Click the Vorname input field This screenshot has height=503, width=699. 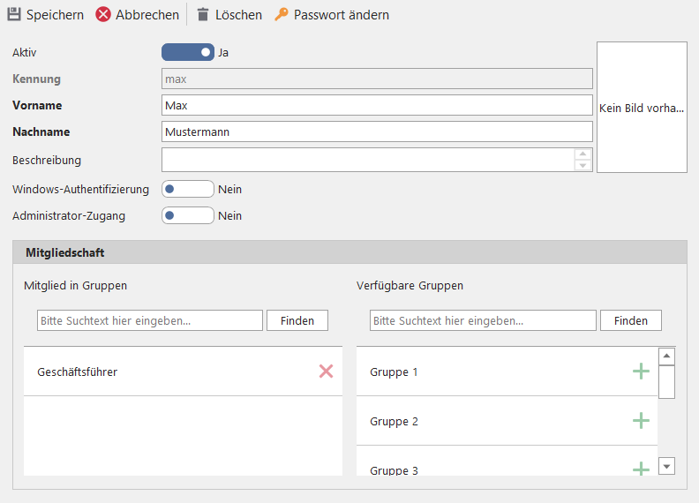point(377,105)
